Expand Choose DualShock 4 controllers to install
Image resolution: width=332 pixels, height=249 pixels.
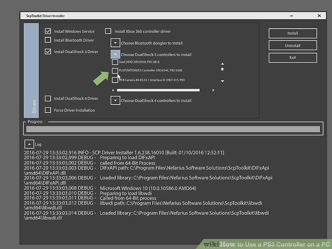pos(115,100)
